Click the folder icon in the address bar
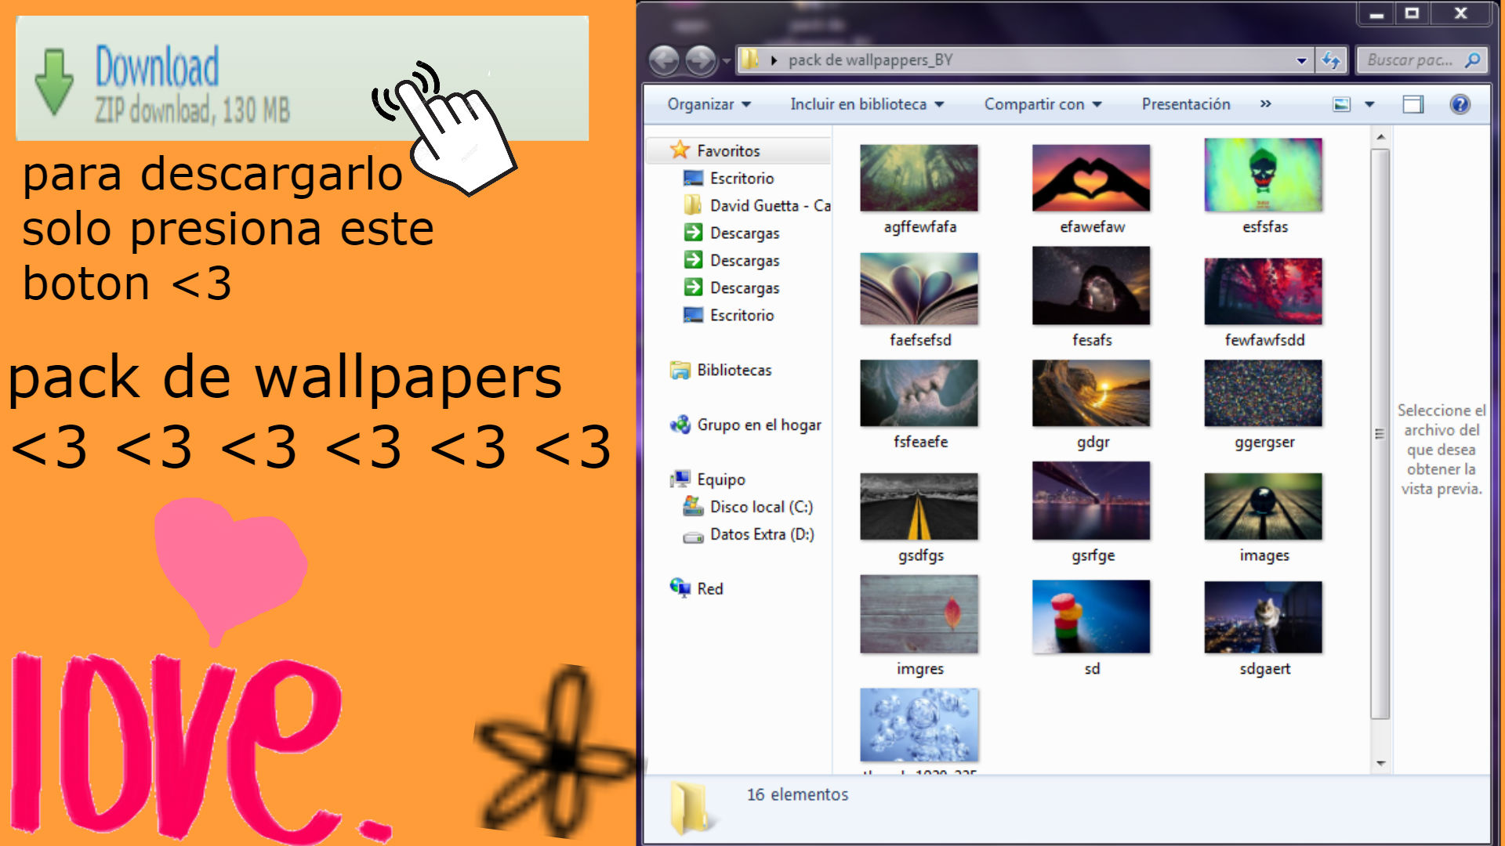 [x=751, y=59]
